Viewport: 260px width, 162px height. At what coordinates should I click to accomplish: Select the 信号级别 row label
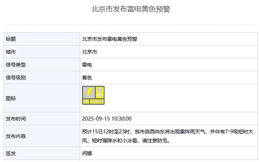click(x=16, y=78)
